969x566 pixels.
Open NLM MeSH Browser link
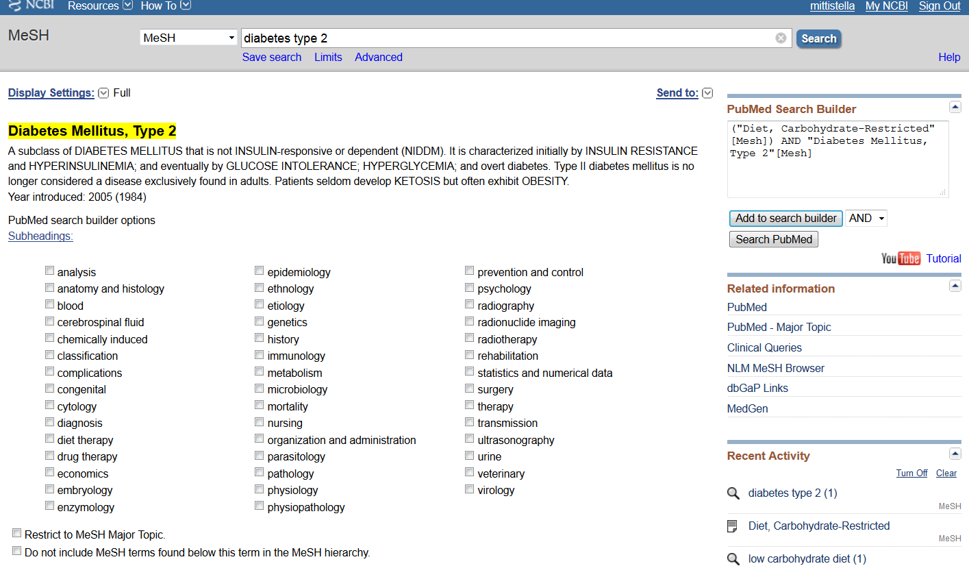click(x=776, y=369)
